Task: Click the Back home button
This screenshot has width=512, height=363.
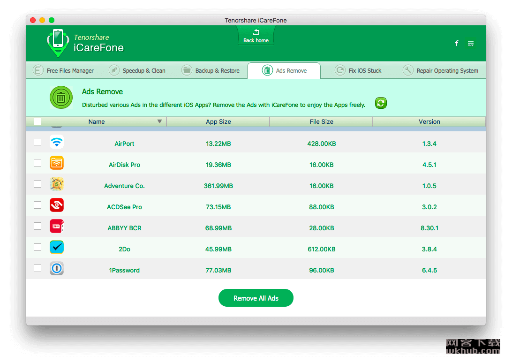Action: (x=256, y=36)
